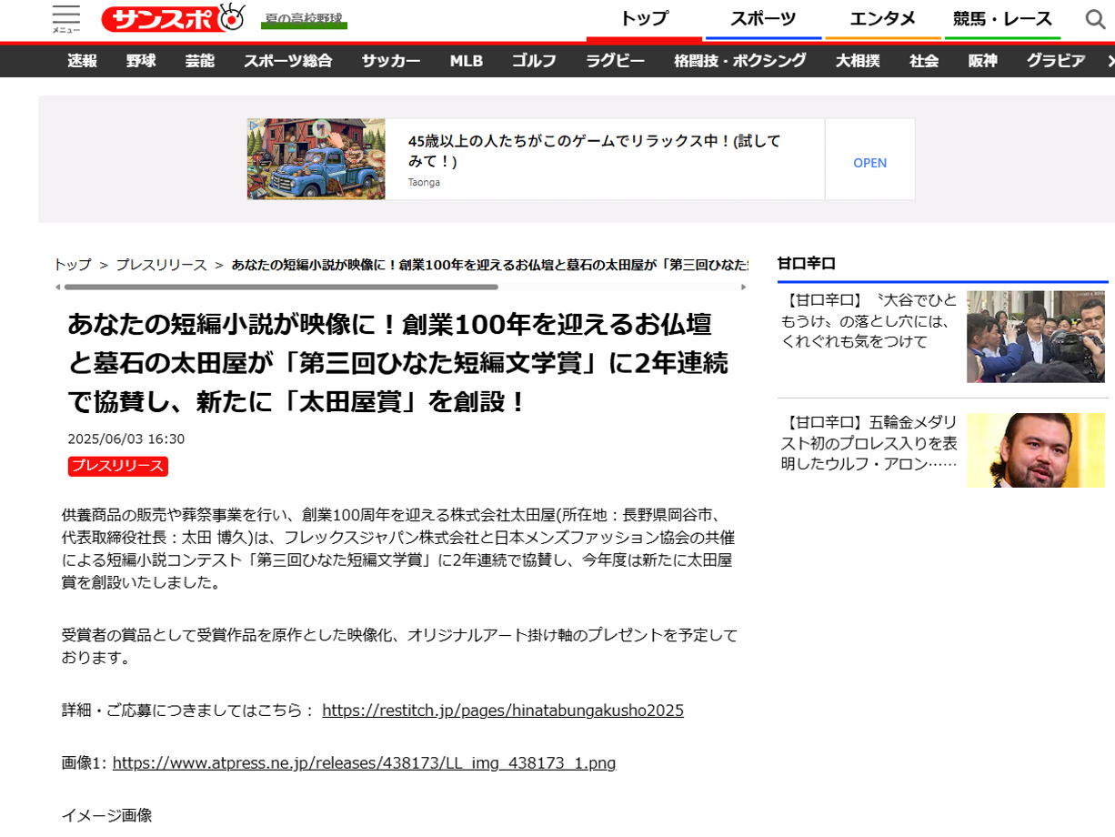Open the ゴルフ category
The width and height of the screenshot is (1115, 837).
click(534, 61)
